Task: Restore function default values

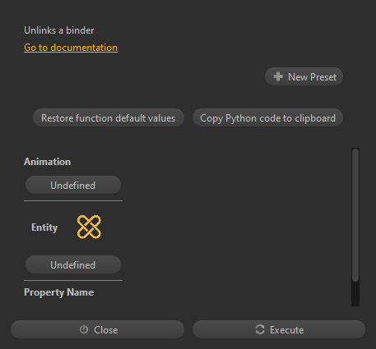Action: click(109, 117)
